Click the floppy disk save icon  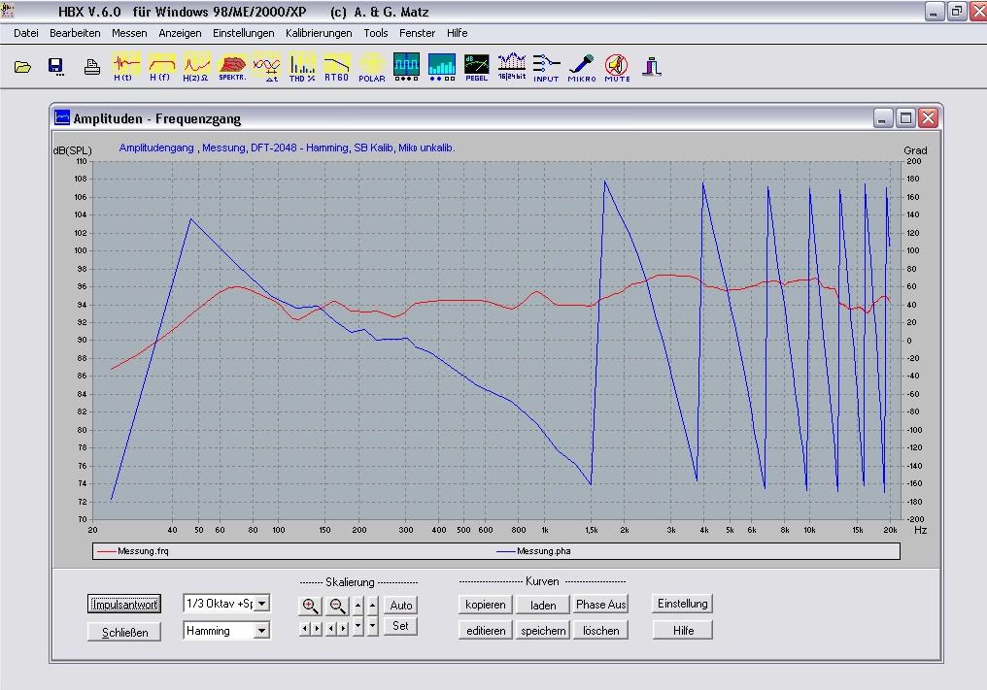point(56,67)
